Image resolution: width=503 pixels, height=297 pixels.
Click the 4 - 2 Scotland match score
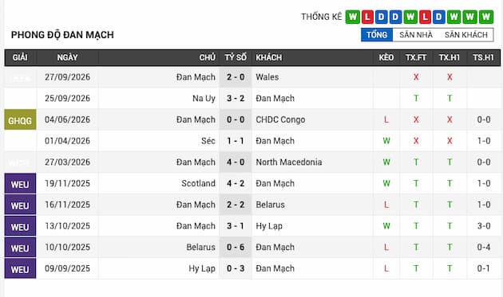(x=236, y=184)
